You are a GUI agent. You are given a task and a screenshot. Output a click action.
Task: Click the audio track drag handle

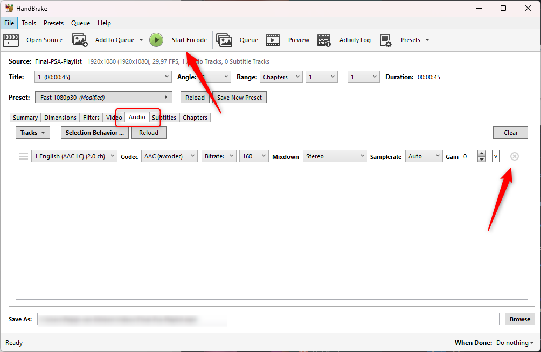24,156
